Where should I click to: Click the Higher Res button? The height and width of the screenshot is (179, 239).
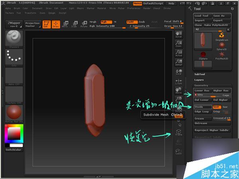(x=221, y=91)
